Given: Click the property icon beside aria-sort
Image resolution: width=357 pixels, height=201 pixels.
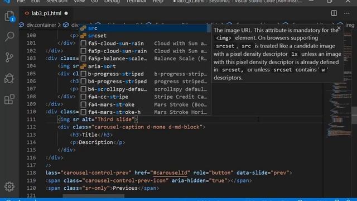Looking at the screenshot, I should pos(83,66).
